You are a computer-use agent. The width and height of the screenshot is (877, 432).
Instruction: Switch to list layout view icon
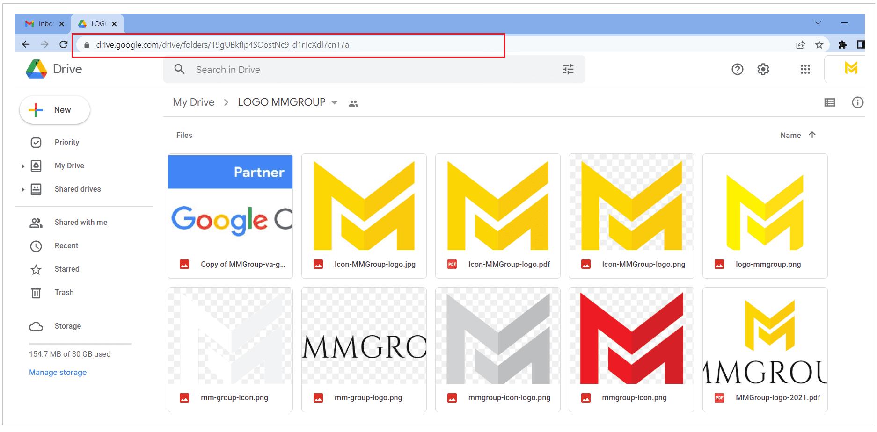[x=829, y=102]
